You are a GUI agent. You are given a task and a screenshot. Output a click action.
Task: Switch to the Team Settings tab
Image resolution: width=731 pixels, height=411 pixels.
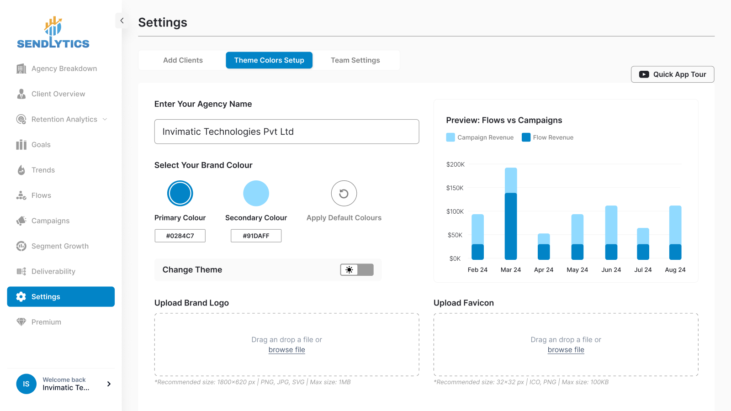pyautogui.click(x=355, y=60)
